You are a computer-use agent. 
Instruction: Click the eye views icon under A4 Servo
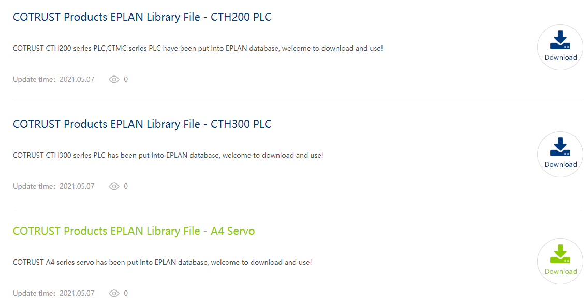[x=114, y=294]
